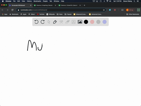
Task: Close the Desmos Scientific Calculator tab
Action: click(80, 5)
